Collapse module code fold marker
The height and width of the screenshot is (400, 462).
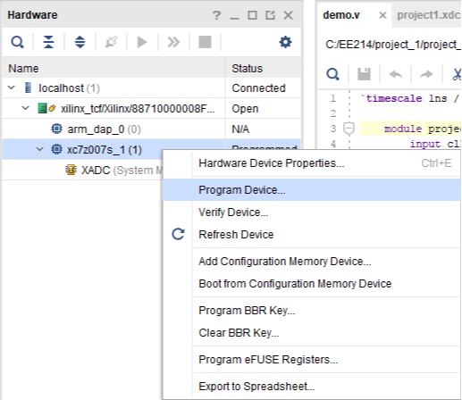(x=349, y=129)
